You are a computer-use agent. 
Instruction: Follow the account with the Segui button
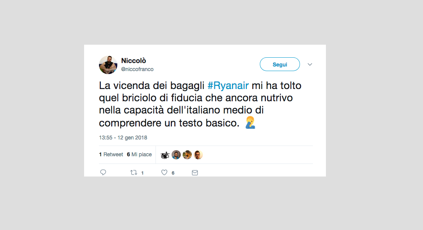[280, 64]
